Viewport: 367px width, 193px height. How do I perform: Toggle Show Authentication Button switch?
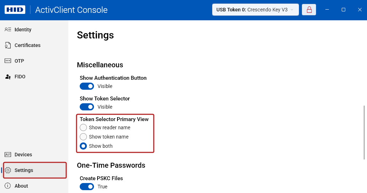pos(87,86)
